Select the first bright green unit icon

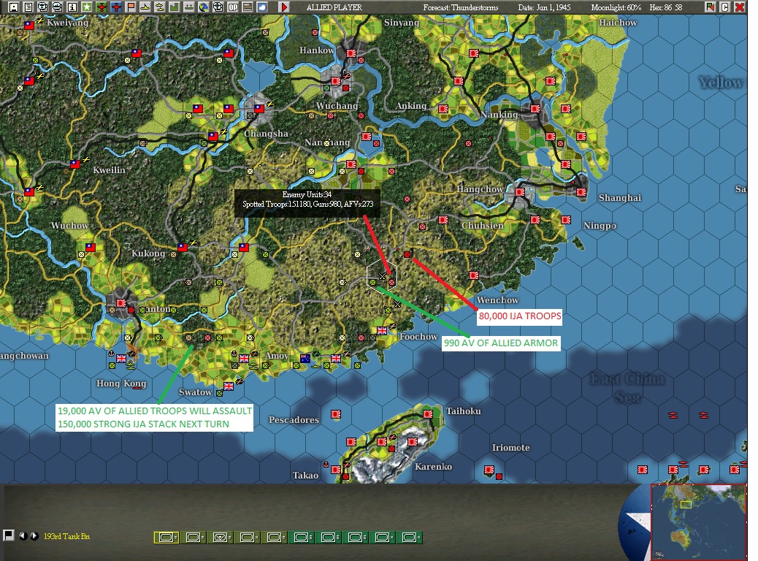pos(302,538)
